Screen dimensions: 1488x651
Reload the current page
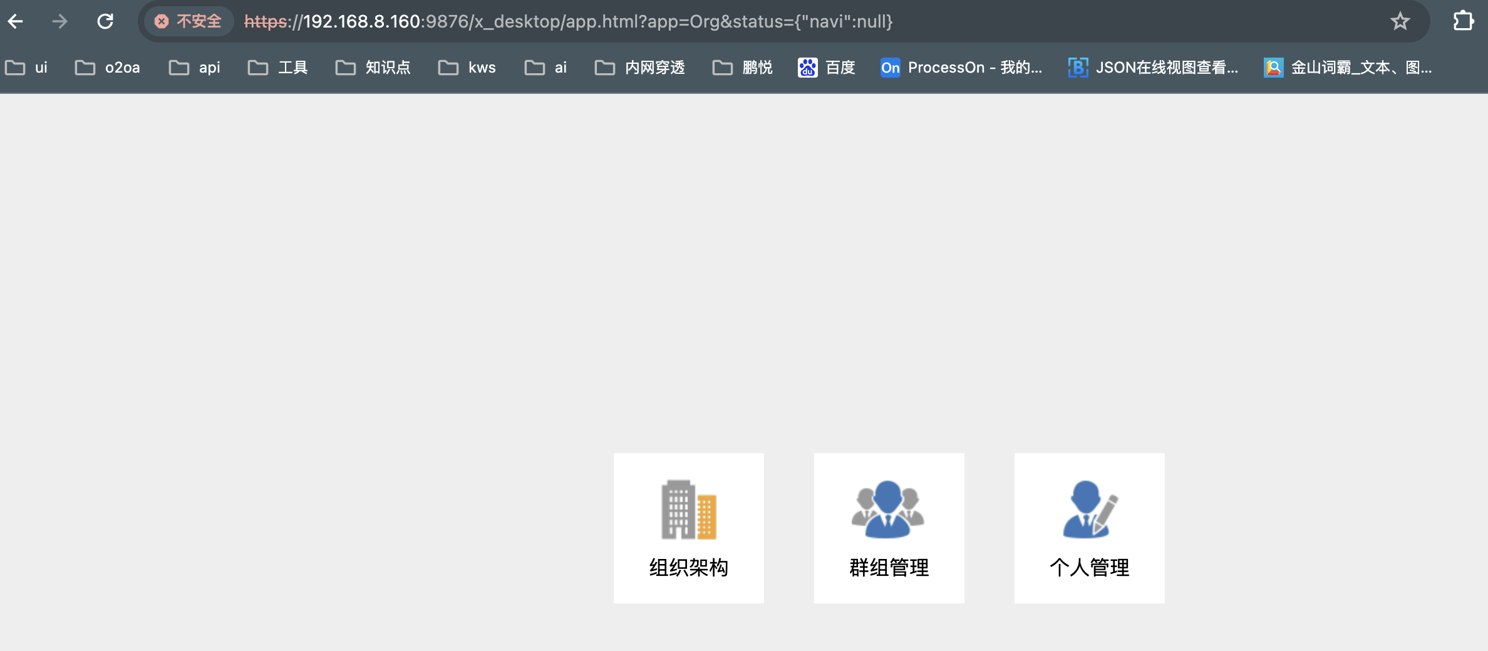(x=105, y=22)
